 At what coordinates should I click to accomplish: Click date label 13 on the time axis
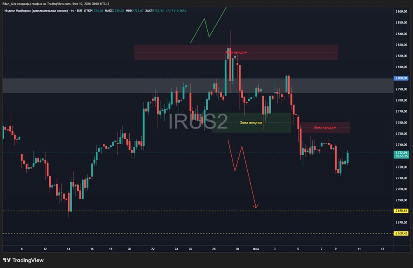pos(382,249)
